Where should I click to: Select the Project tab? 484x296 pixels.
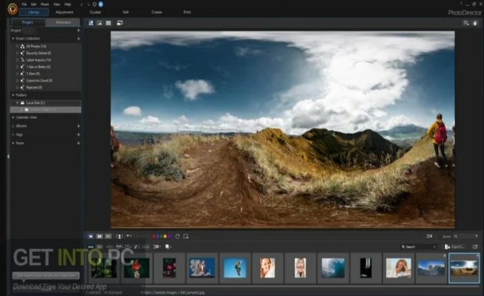28,22
